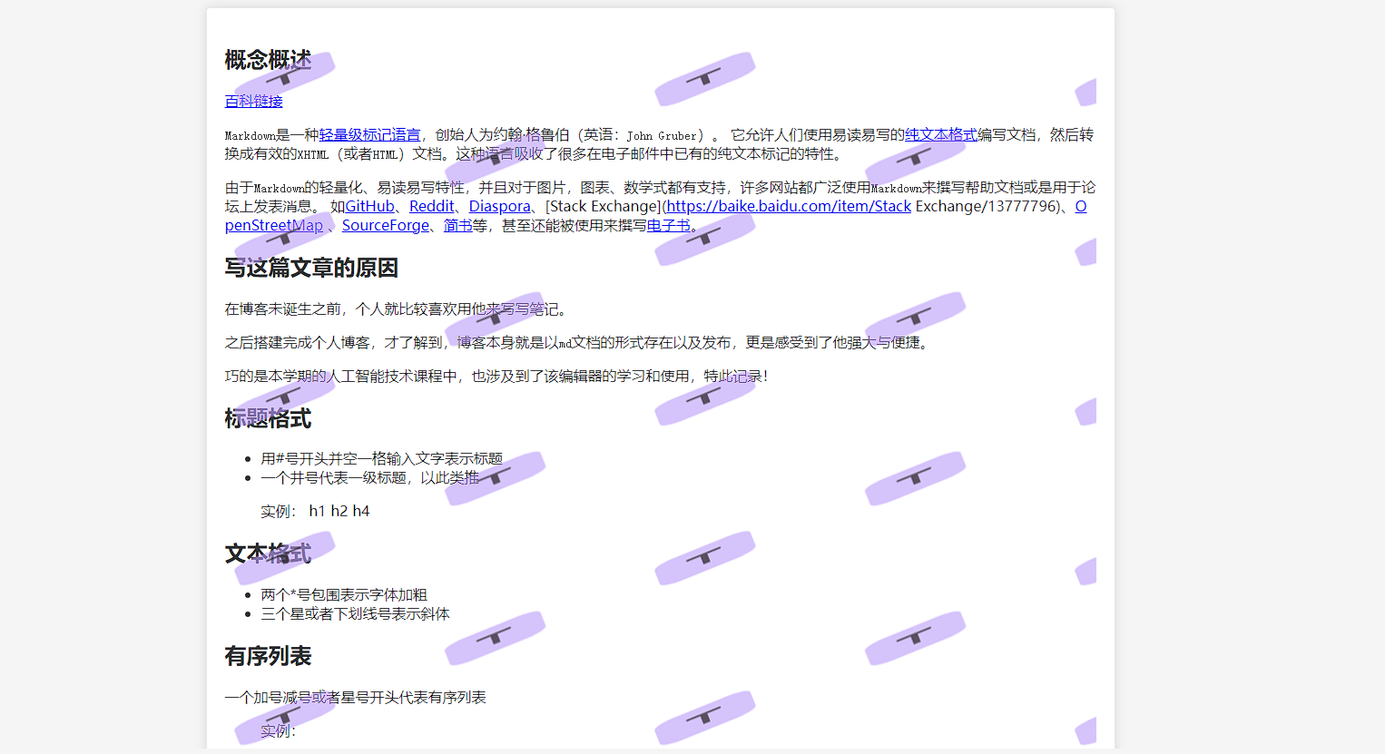The image size is (1385, 754).
Task: Open the Reddit hyperlink
Action: 432,206
